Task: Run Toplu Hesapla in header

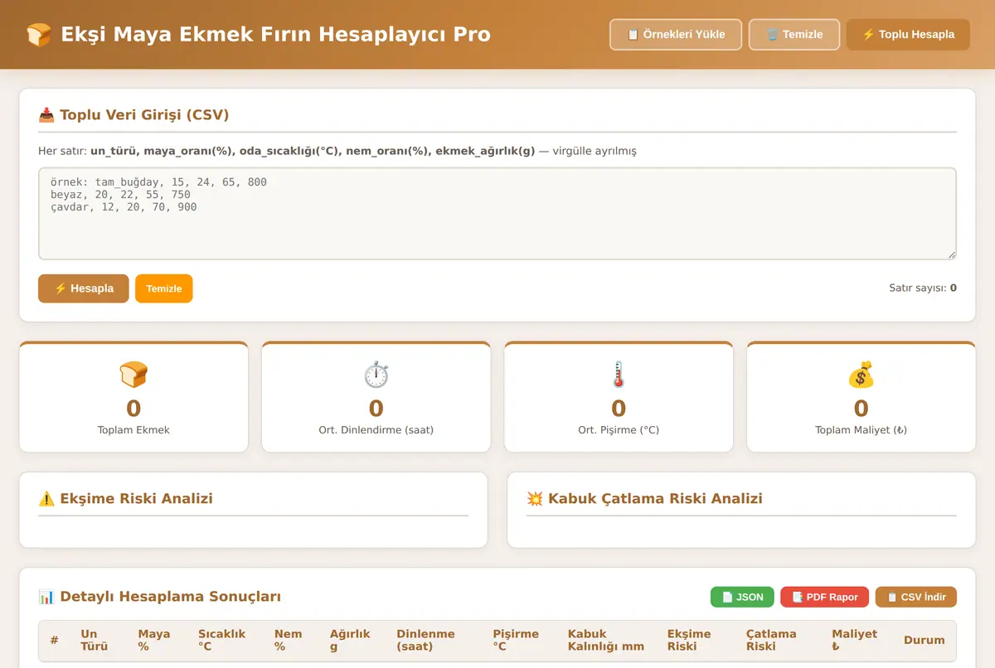Action: 908,35
